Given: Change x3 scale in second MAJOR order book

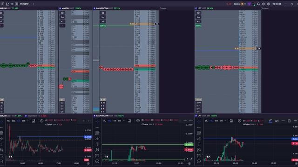Looking at the screenshot, I should 62,21.
